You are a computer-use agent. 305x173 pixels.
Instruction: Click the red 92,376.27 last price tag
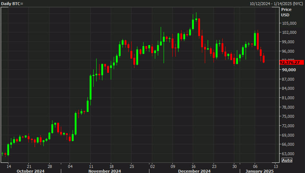[292, 63]
